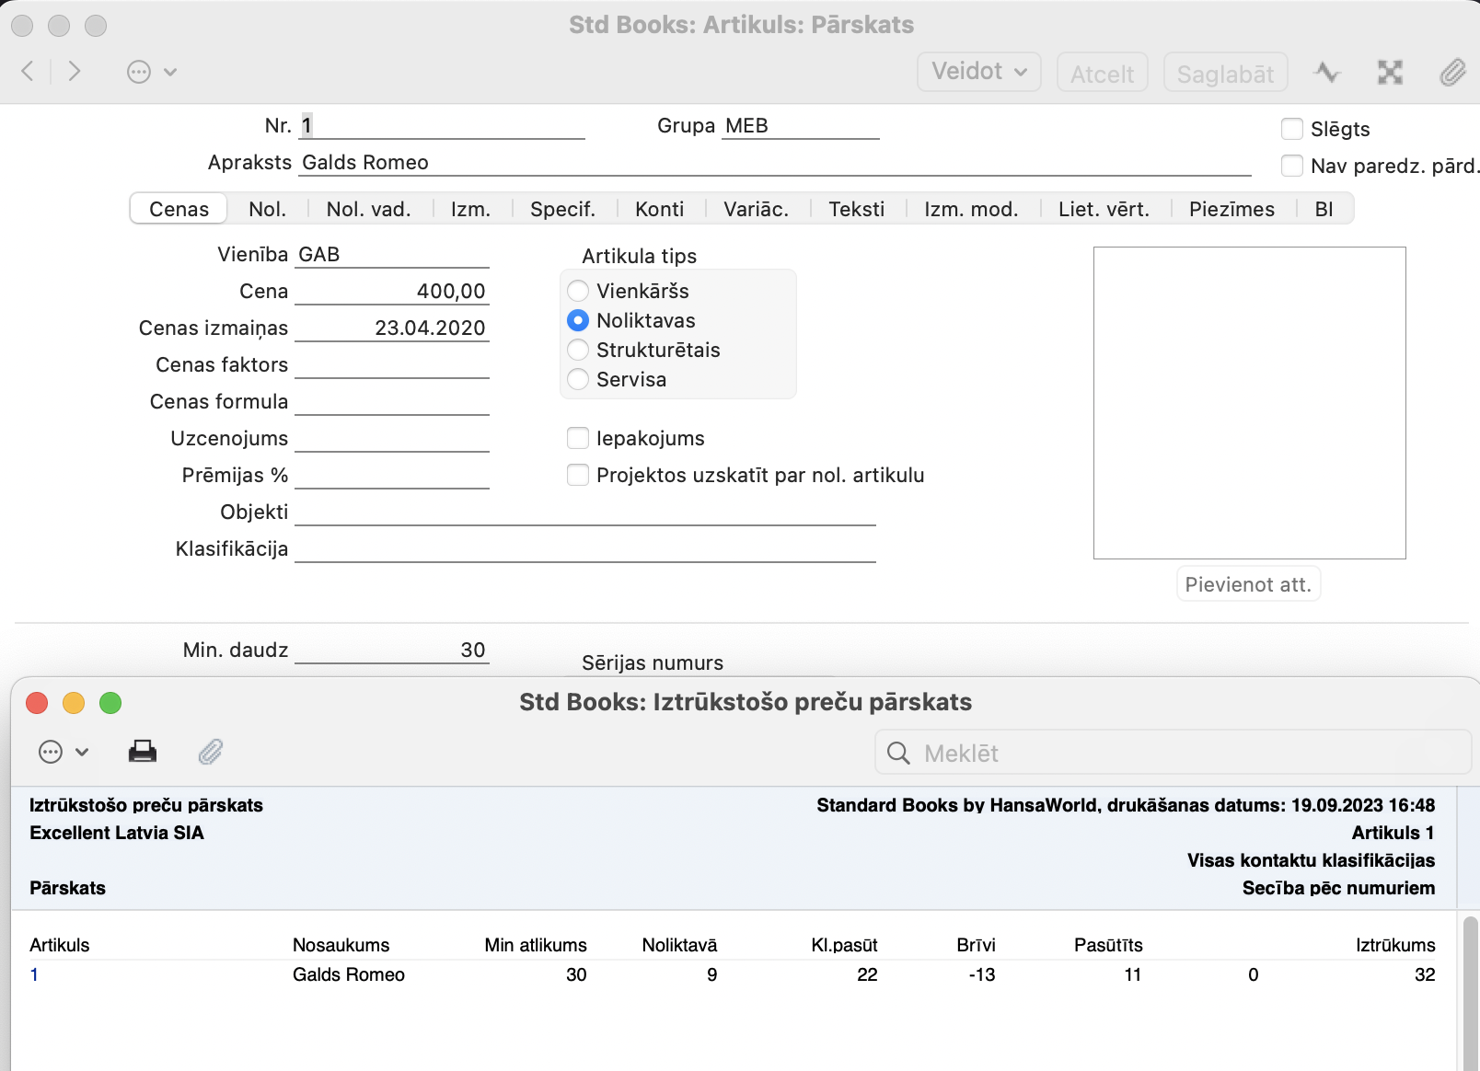
Task: Switch to the Konti tab
Action: click(x=659, y=209)
